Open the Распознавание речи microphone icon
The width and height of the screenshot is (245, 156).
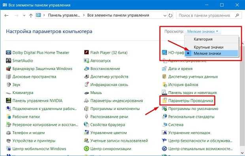coord(87,117)
